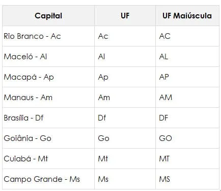The image size is (221, 191).
Task: Select the cell Goiânia - Go
Action: coord(48,138)
